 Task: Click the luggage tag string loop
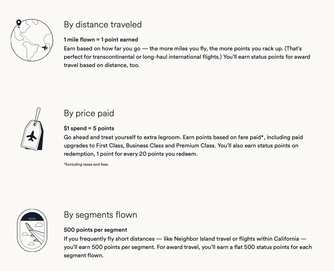pyautogui.click(x=37, y=116)
